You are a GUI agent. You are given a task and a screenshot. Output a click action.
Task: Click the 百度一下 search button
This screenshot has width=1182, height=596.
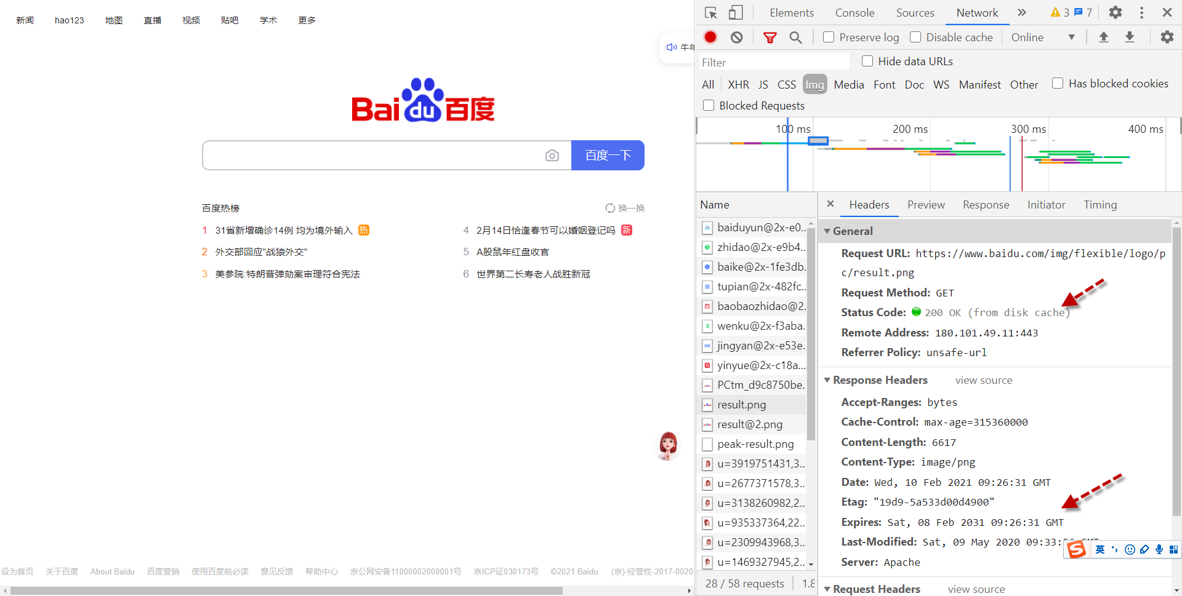click(x=608, y=155)
